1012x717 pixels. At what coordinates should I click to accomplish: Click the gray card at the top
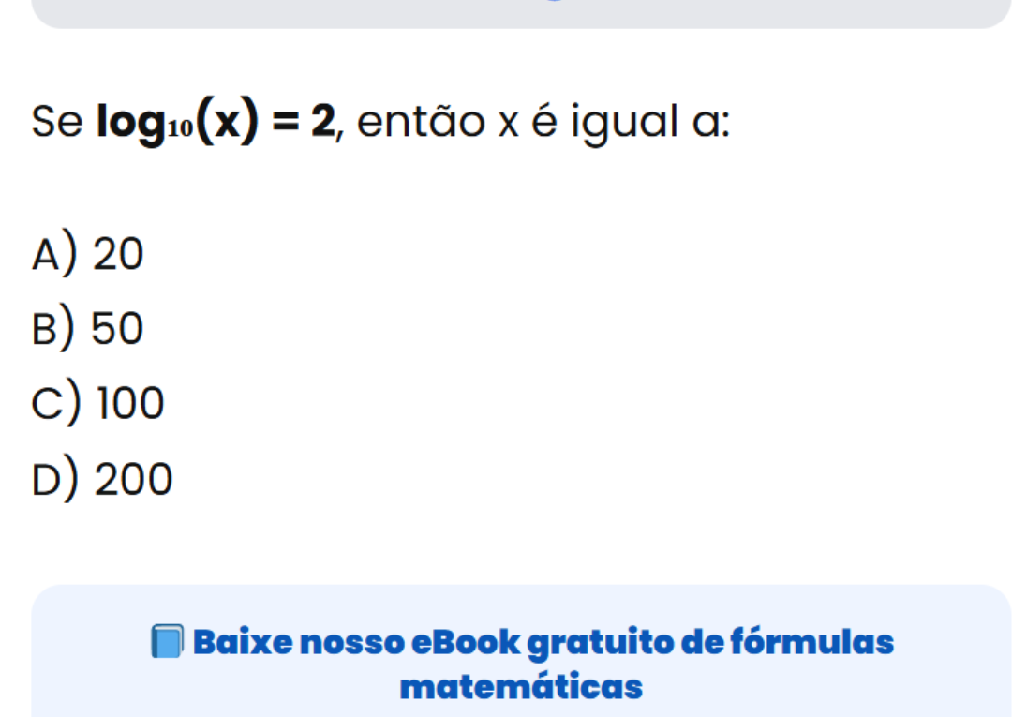click(x=521, y=13)
